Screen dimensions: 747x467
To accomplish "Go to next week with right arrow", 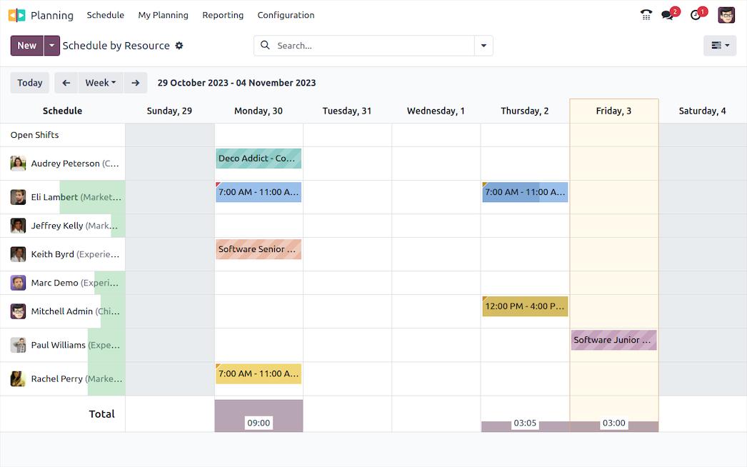I will 135,83.
